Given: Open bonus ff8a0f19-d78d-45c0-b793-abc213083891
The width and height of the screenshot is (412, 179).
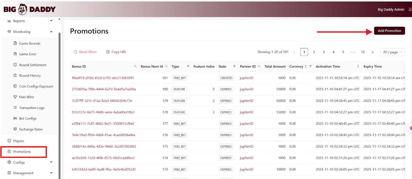Looking at the screenshot, I should point(103,78).
